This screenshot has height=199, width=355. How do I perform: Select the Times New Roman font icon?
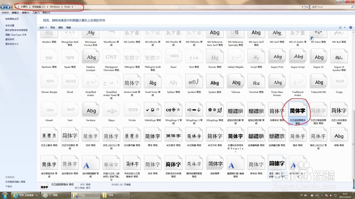click(x=277, y=81)
